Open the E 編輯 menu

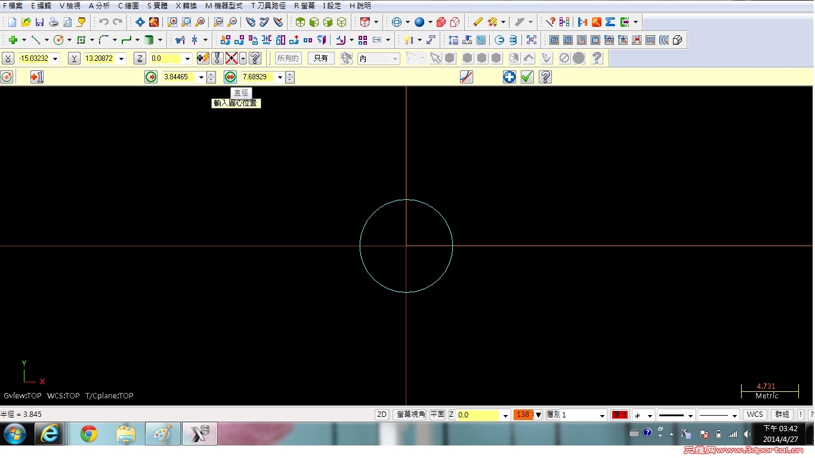pos(41,5)
